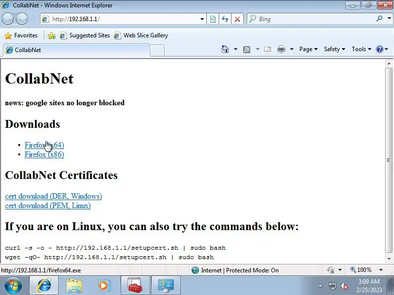Click the muted volume tray icon
The width and height of the screenshot is (394, 295).
(x=344, y=286)
